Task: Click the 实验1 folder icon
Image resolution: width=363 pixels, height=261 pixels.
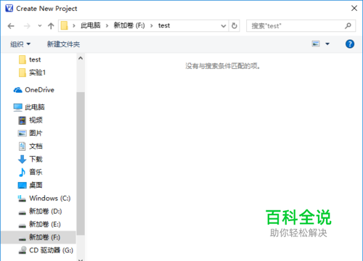Action: pos(23,72)
